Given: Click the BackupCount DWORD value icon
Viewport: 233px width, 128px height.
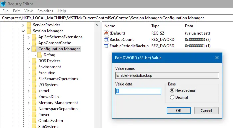Looking at the screenshot, I should click(106, 39).
